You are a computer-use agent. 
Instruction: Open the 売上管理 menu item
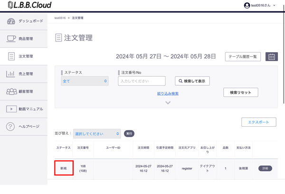(x=26, y=74)
